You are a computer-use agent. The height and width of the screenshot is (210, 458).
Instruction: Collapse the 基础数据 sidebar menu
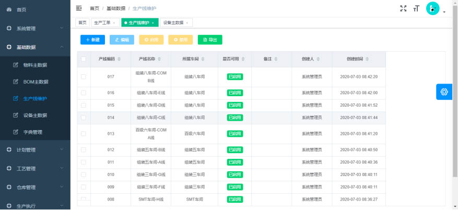point(35,47)
